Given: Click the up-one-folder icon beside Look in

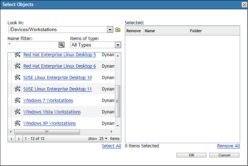Looking at the screenshot, I should (118, 30).
